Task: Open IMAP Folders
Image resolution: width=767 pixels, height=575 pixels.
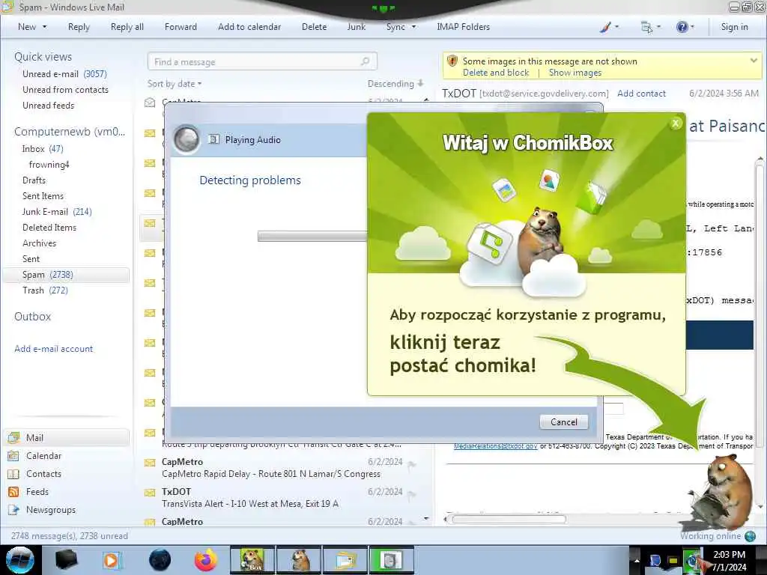Action: coord(463,27)
